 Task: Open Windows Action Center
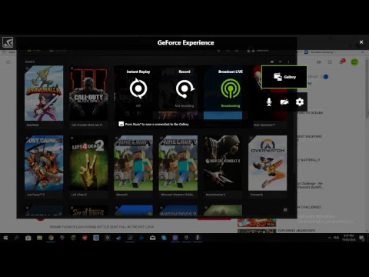pyautogui.click(x=361, y=238)
